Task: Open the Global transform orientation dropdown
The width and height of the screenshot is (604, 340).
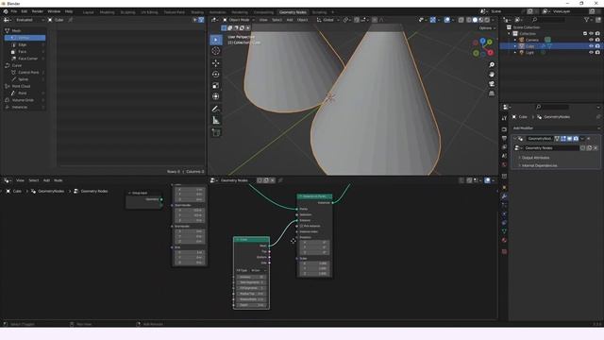Action: (327, 20)
